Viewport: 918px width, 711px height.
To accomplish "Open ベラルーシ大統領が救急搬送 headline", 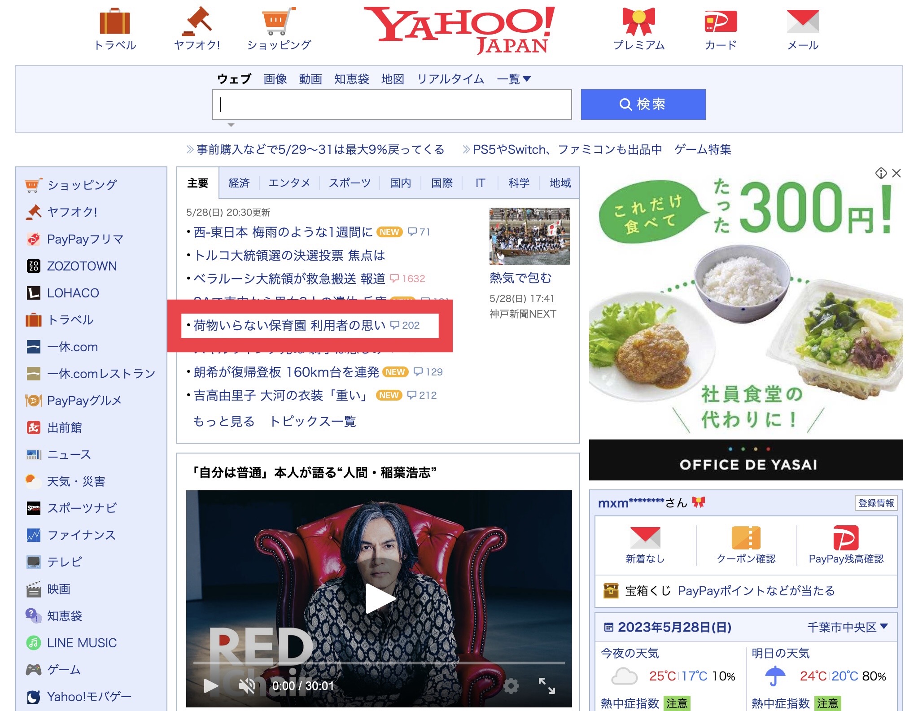I will [x=289, y=279].
